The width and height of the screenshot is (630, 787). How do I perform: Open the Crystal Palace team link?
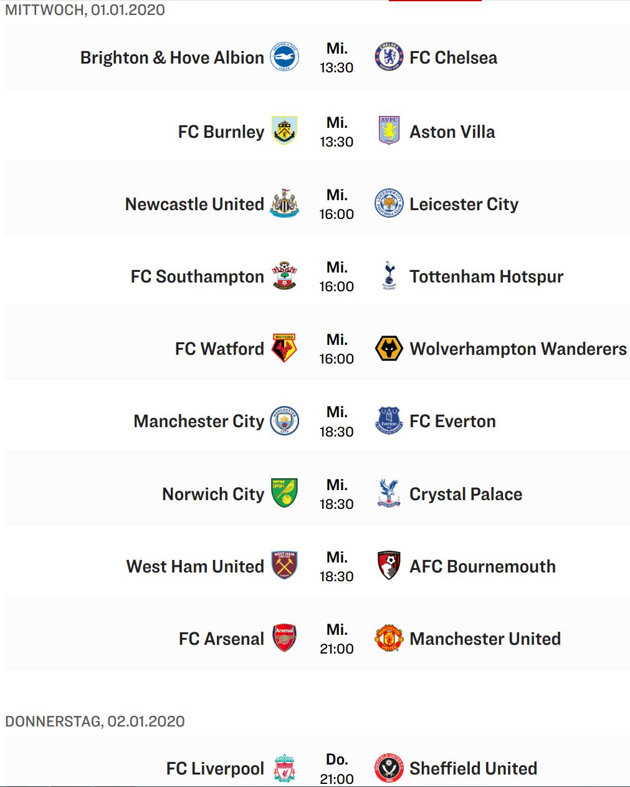(x=466, y=494)
